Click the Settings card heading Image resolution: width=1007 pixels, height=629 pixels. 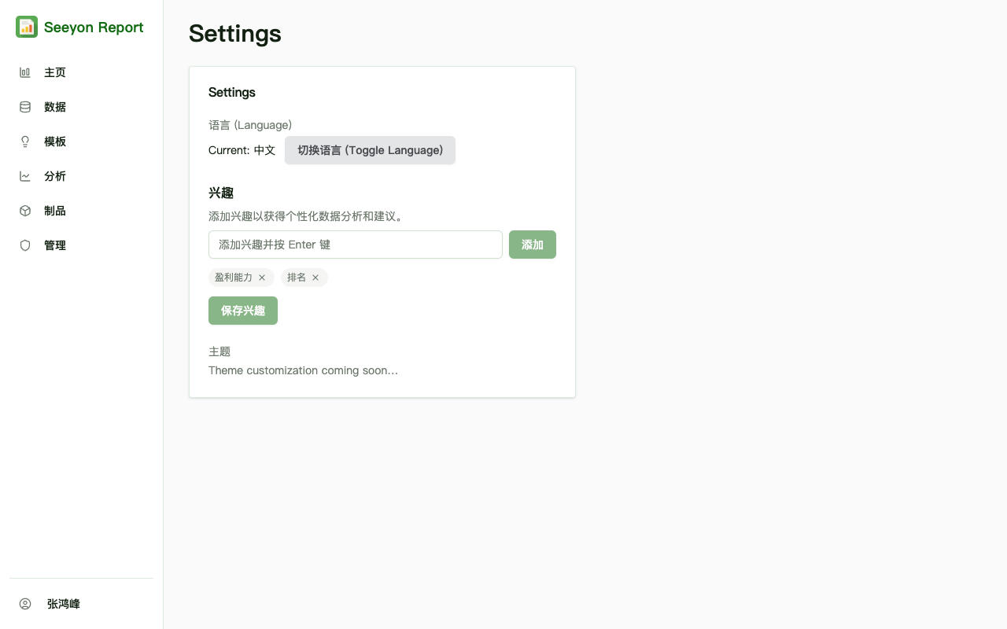(x=232, y=92)
